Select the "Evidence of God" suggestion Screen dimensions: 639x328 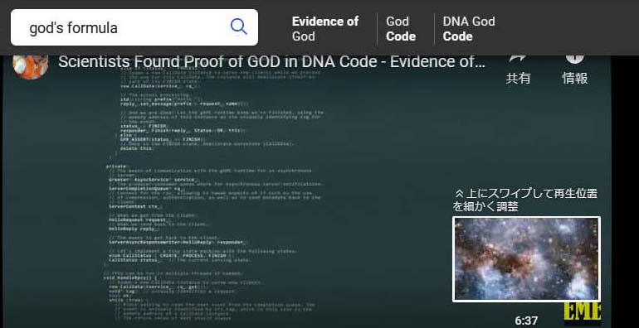[x=325, y=28]
